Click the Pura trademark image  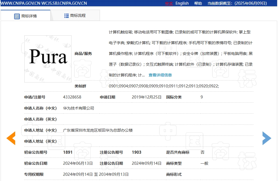click(x=48, y=59)
